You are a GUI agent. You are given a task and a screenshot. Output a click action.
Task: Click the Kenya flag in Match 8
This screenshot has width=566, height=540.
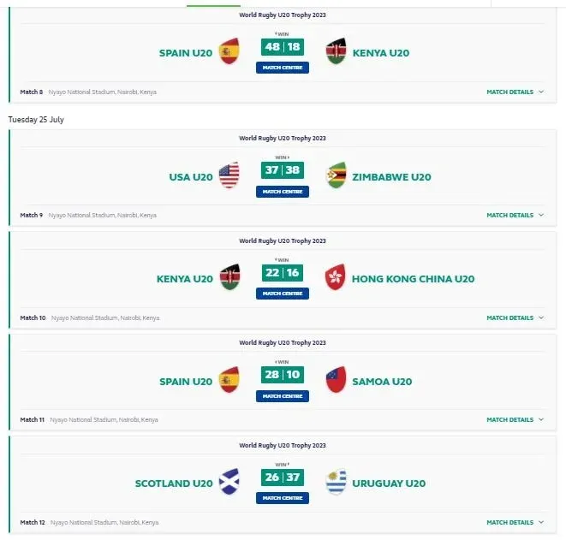[x=336, y=52]
